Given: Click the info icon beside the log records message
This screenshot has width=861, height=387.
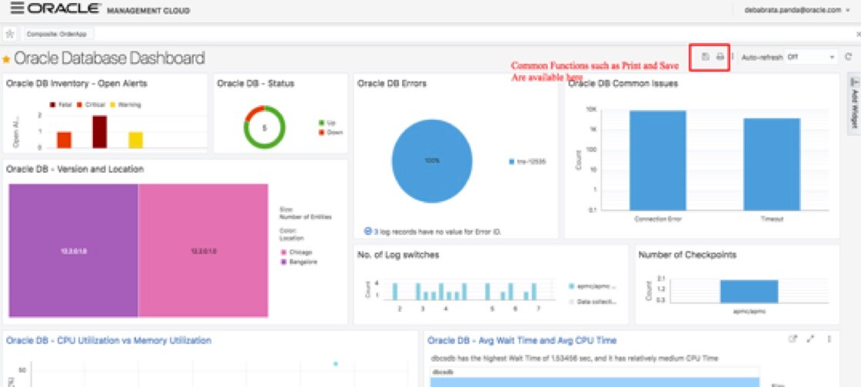Looking at the screenshot, I should point(368,231).
